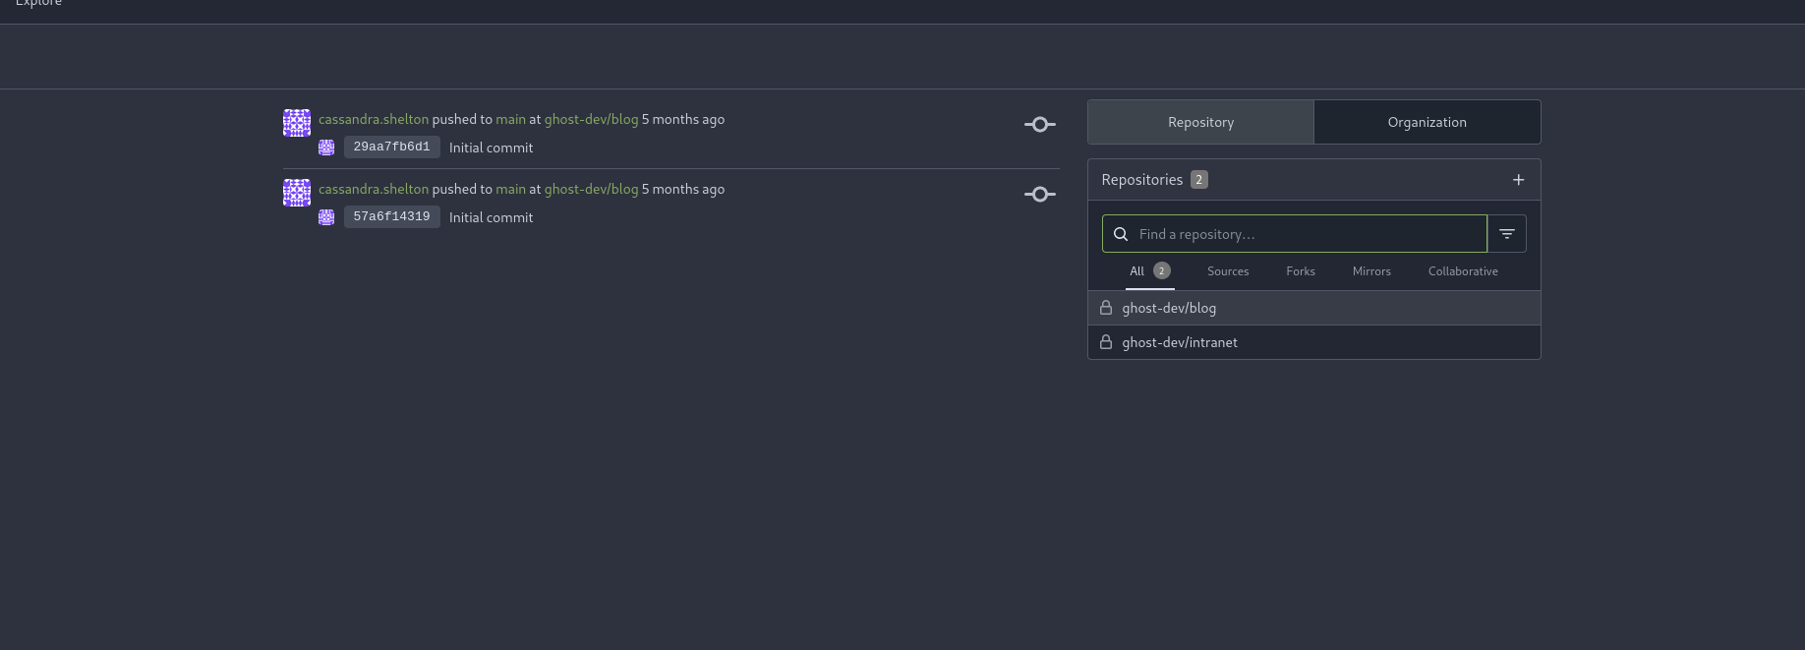1805x650 pixels.
Task: Select the Repository tab
Action: (1200, 122)
